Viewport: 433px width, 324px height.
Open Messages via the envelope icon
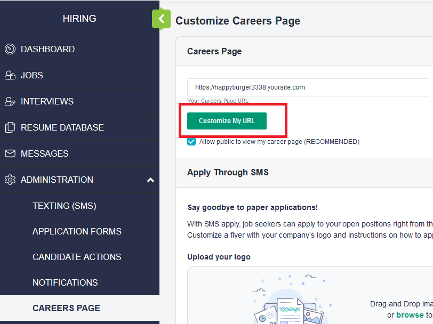pos(10,153)
